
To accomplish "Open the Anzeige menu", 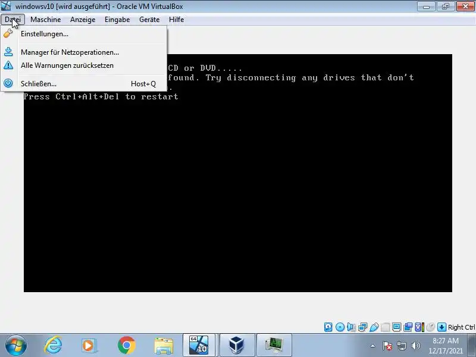I will pos(83,20).
